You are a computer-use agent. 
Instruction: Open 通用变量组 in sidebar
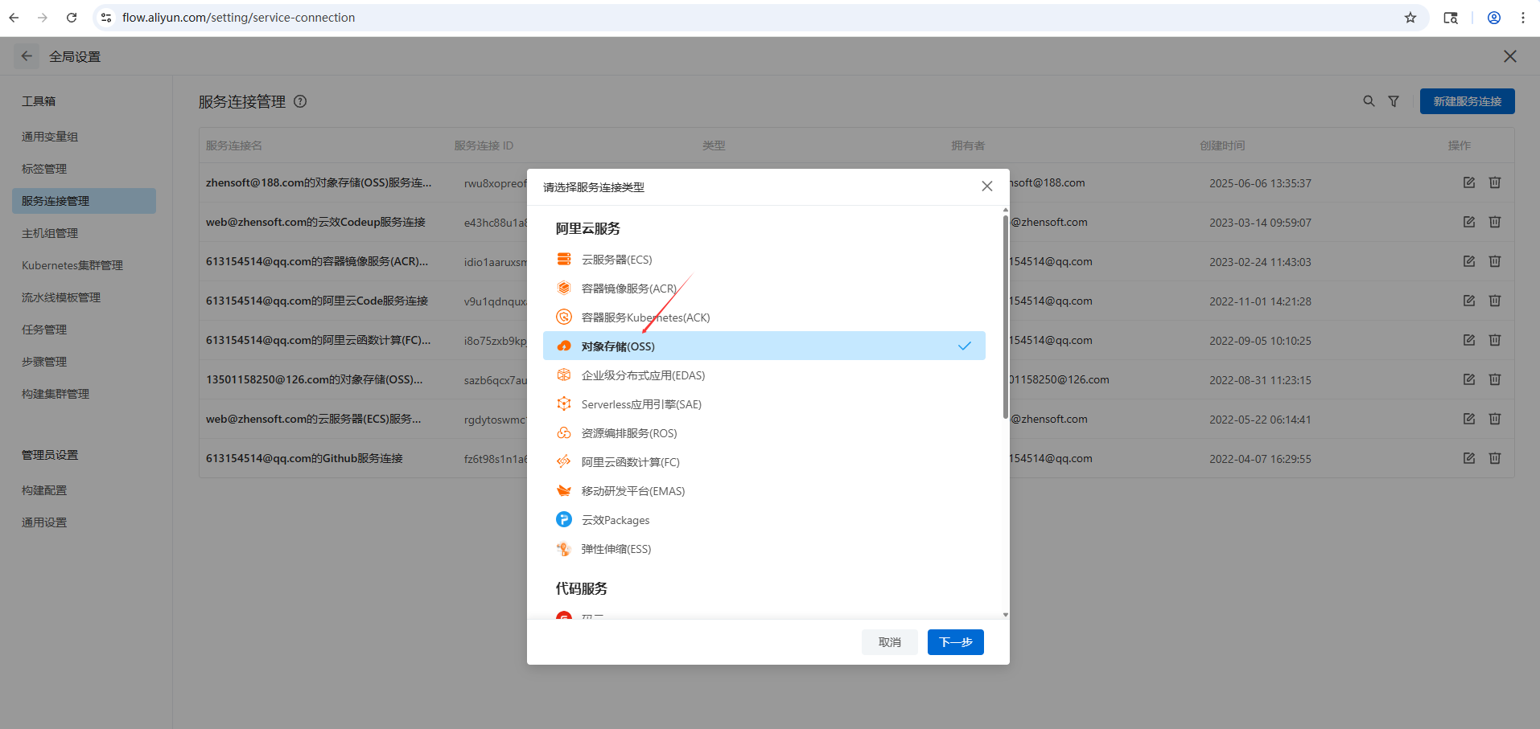50,137
